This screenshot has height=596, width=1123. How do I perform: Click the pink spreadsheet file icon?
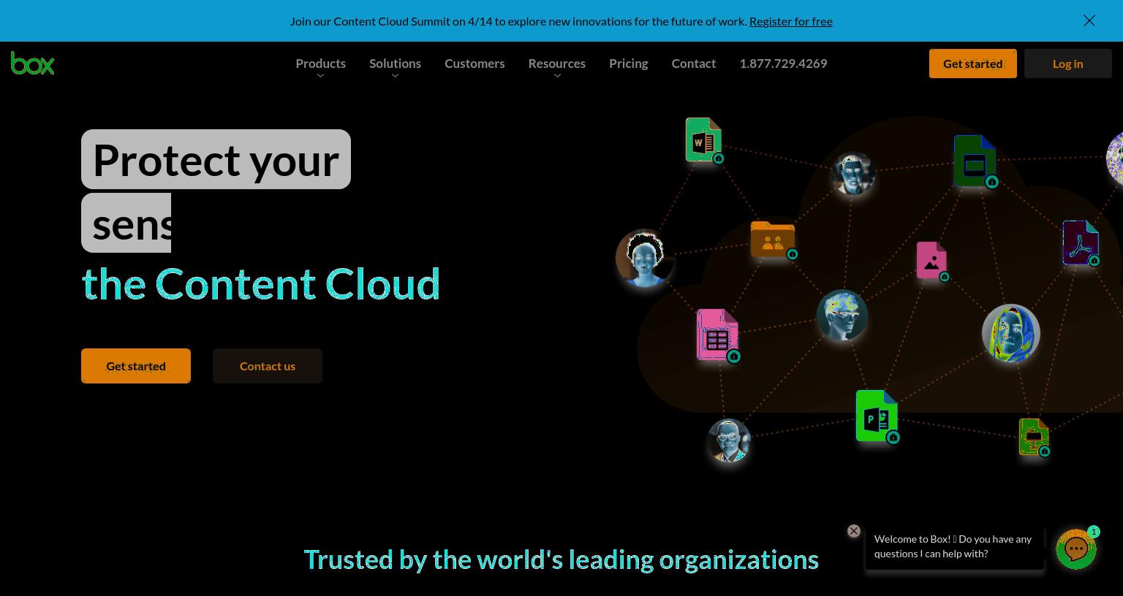click(717, 335)
